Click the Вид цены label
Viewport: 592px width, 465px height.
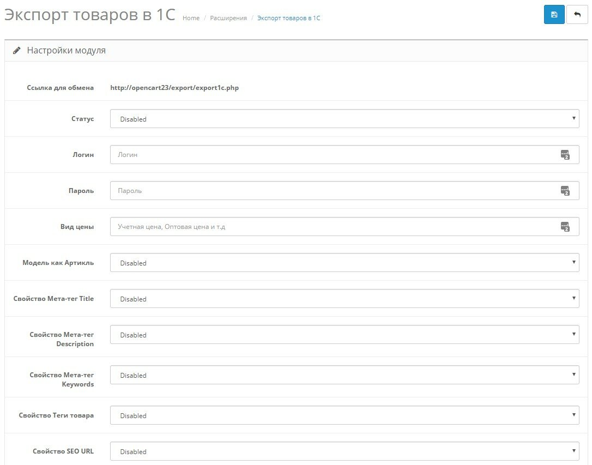point(77,227)
